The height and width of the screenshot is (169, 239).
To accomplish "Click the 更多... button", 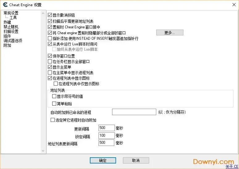I will click(170, 33).
